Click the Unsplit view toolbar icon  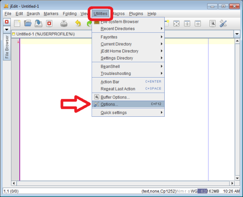click(176, 24)
